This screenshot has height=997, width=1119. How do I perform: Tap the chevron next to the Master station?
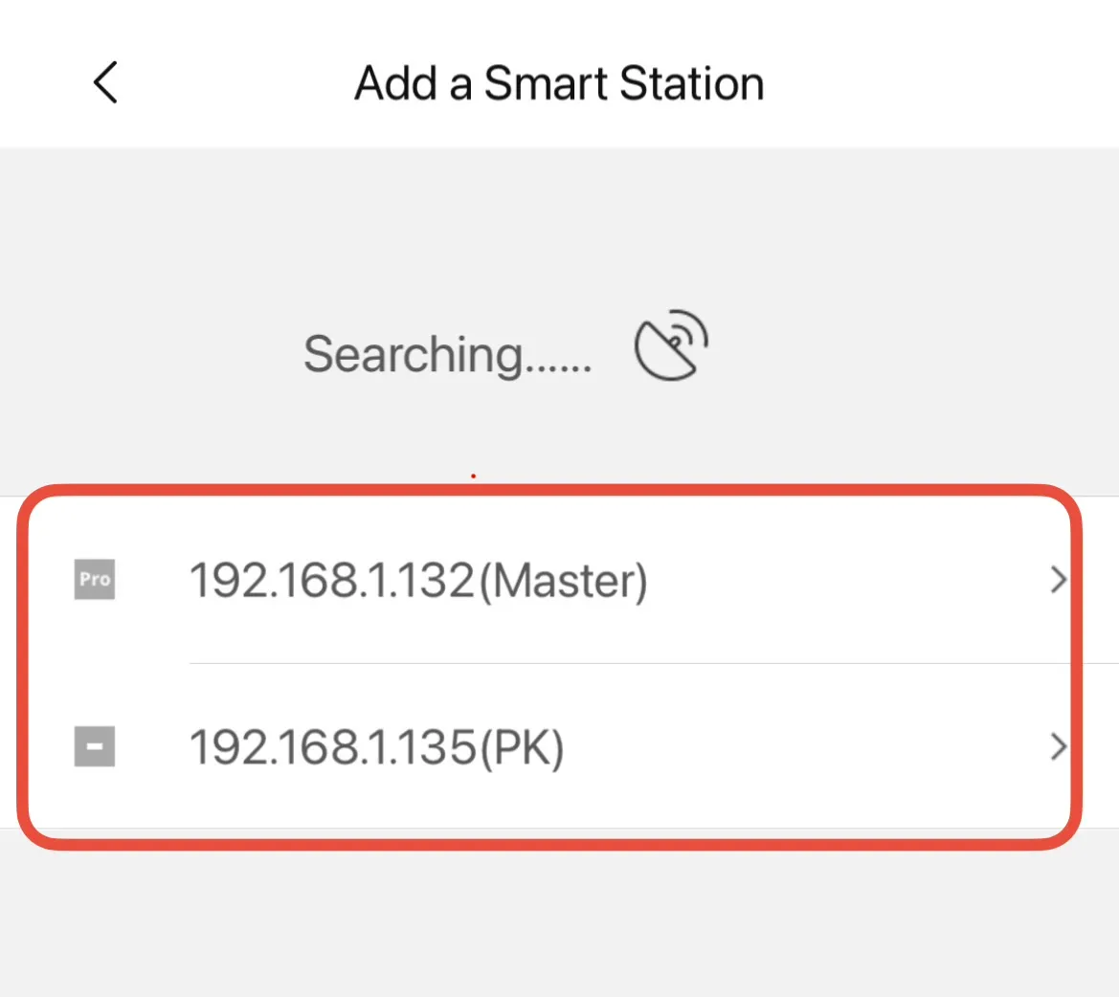coord(1057,580)
